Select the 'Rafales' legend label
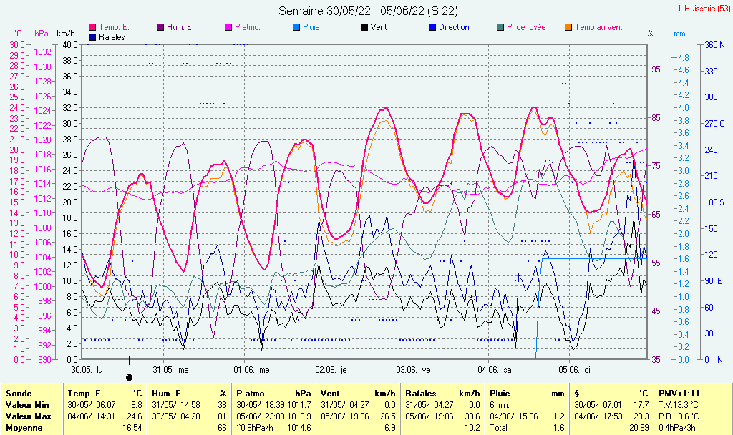This screenshot has width=733, height=435. pos(112,37)
